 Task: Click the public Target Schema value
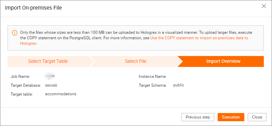click(179, 85)
